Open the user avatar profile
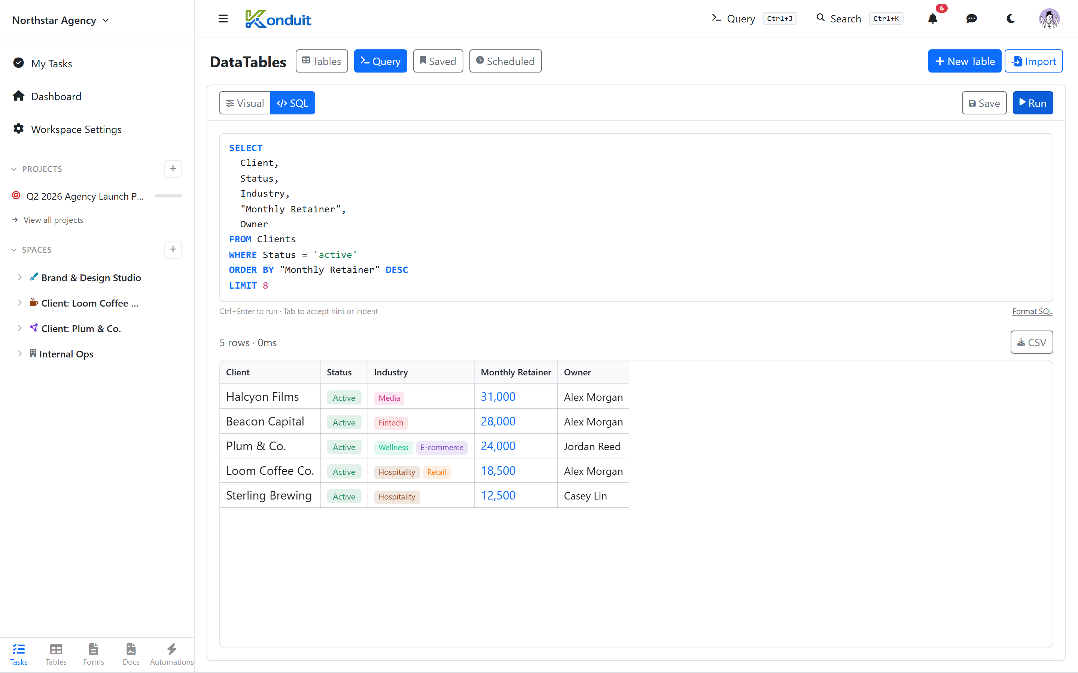Viewport: 1078px width, 673px height. [x=1049, y=19]
